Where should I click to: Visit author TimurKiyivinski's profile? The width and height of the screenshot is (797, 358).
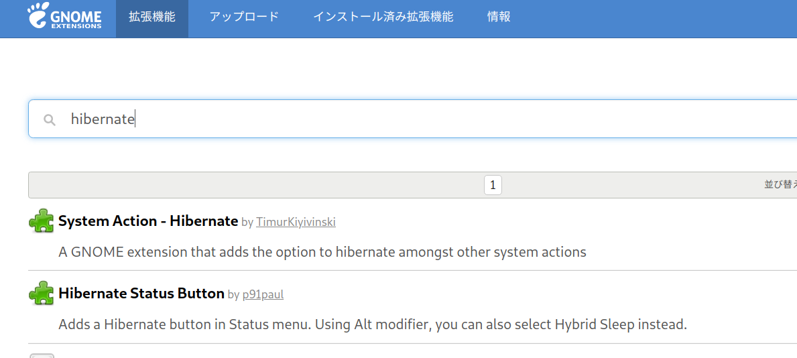click(296, 222)
